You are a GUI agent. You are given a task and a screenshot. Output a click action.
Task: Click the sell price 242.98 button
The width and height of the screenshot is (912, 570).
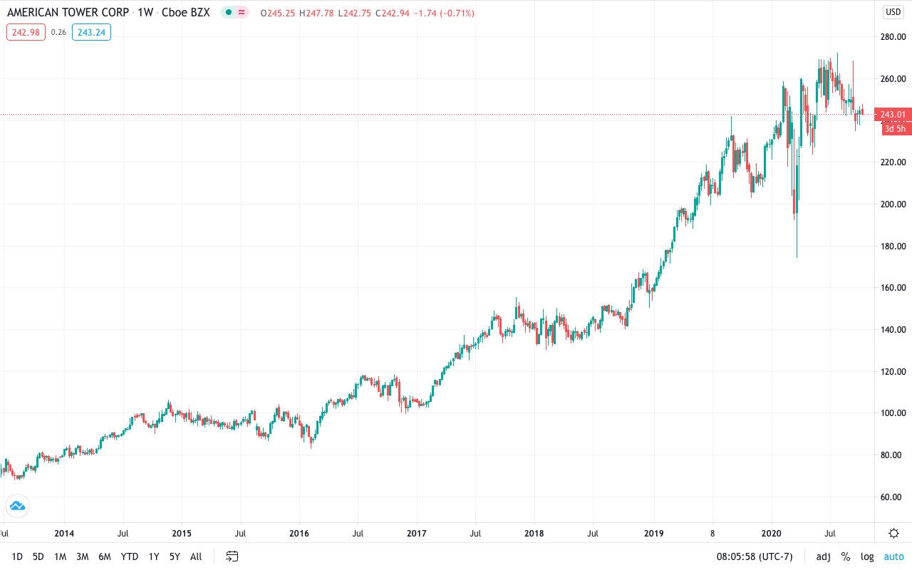(x=26, y=31)
